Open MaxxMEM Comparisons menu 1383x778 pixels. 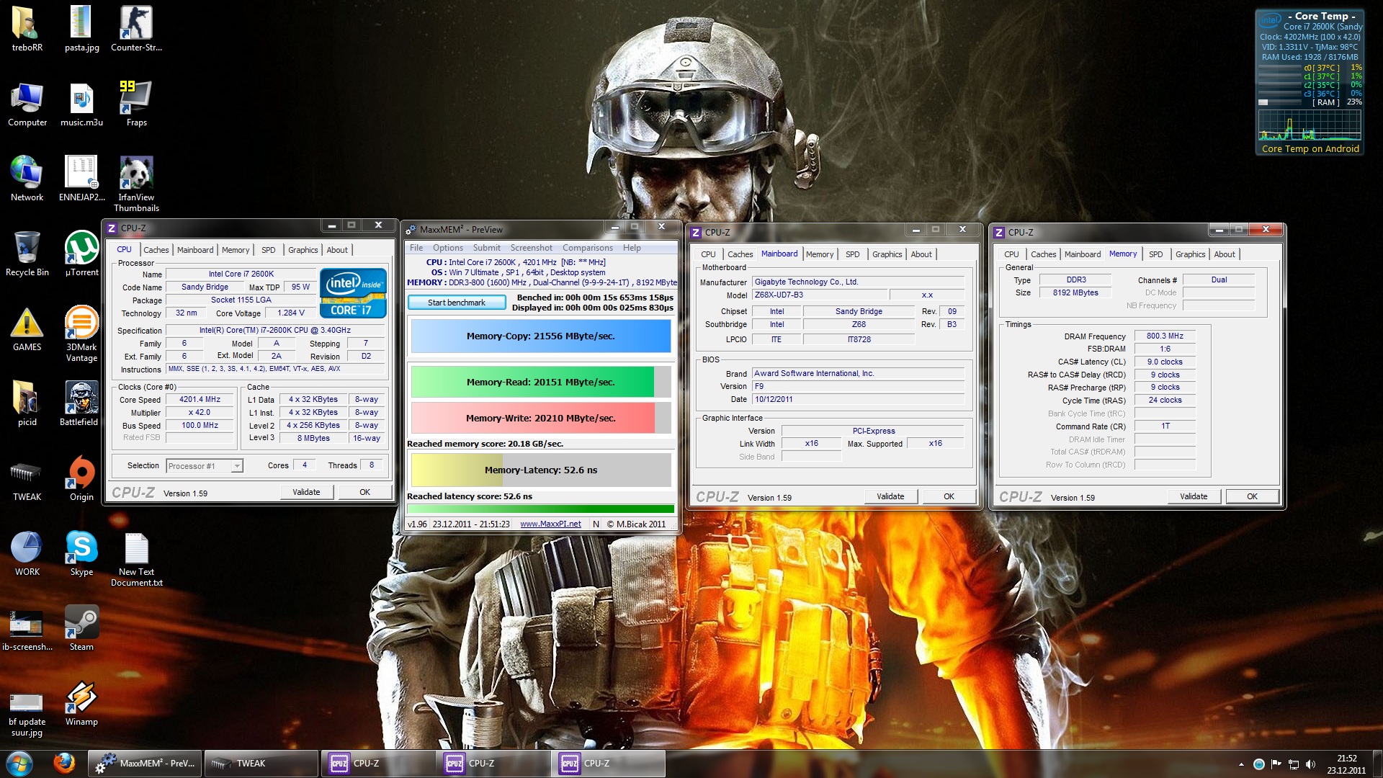point(588,248)
